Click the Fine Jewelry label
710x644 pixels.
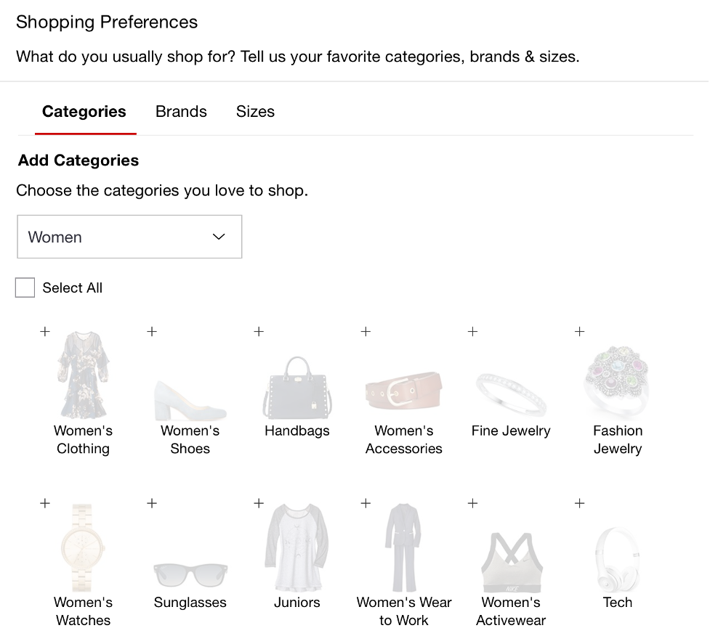(x=511, y=431)
